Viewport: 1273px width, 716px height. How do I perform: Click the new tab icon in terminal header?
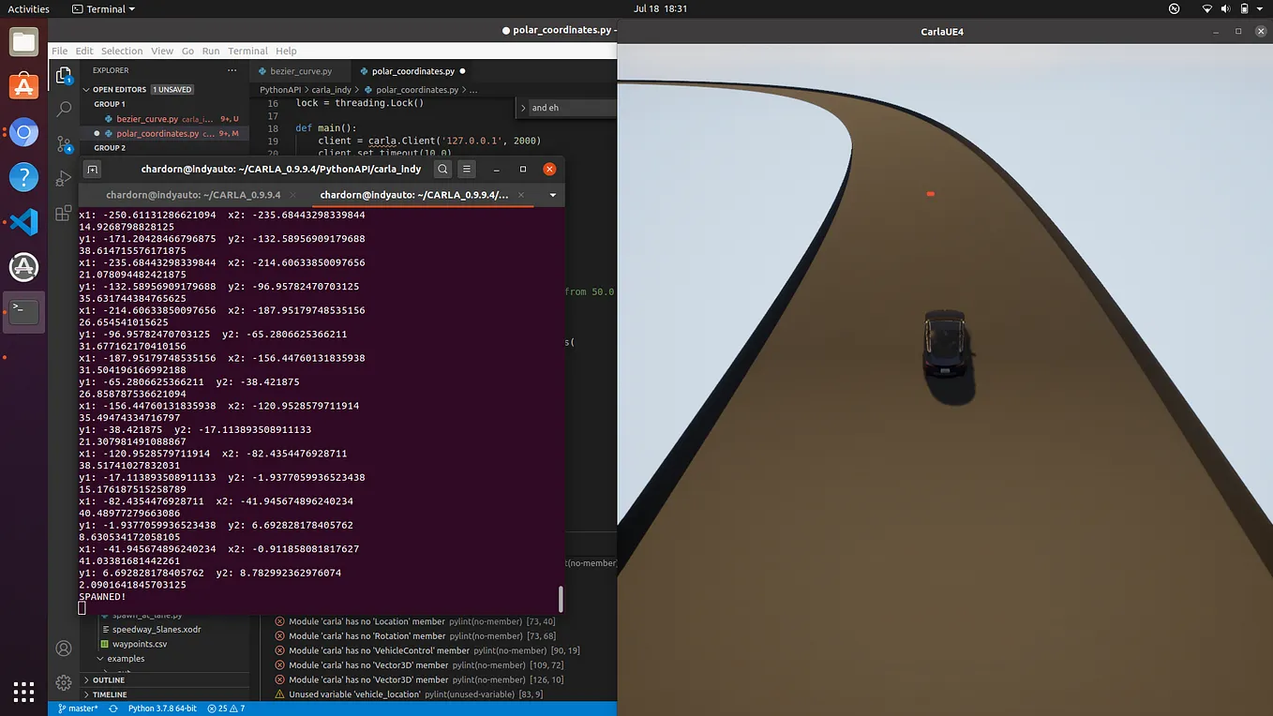pos(92,170)
